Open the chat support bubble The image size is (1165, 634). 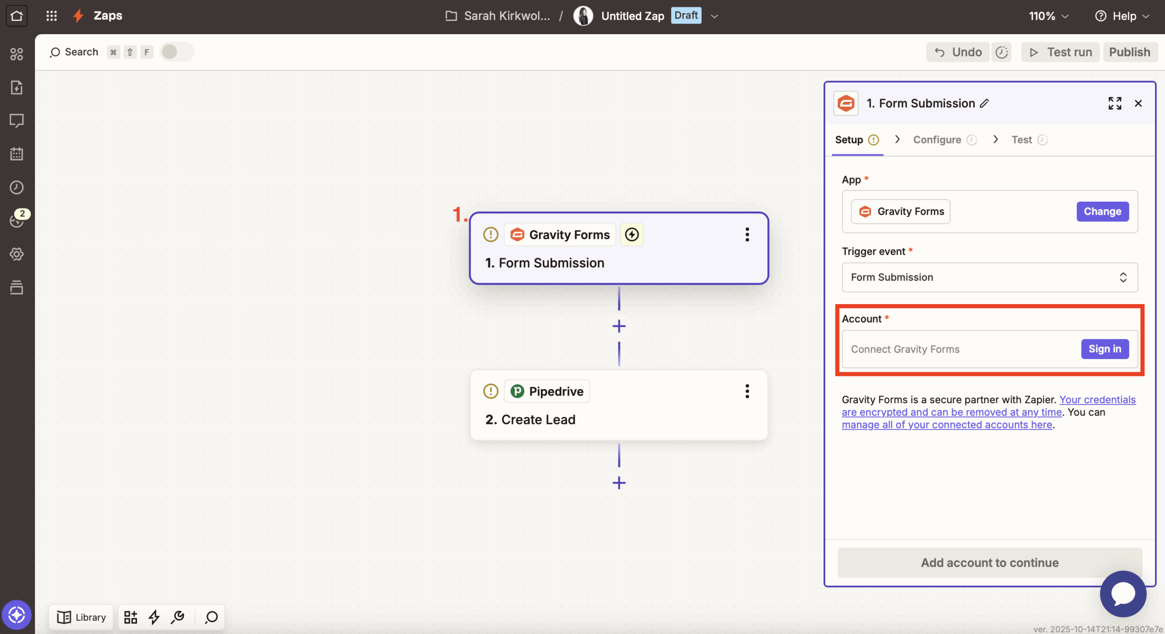click(1123, 593)
